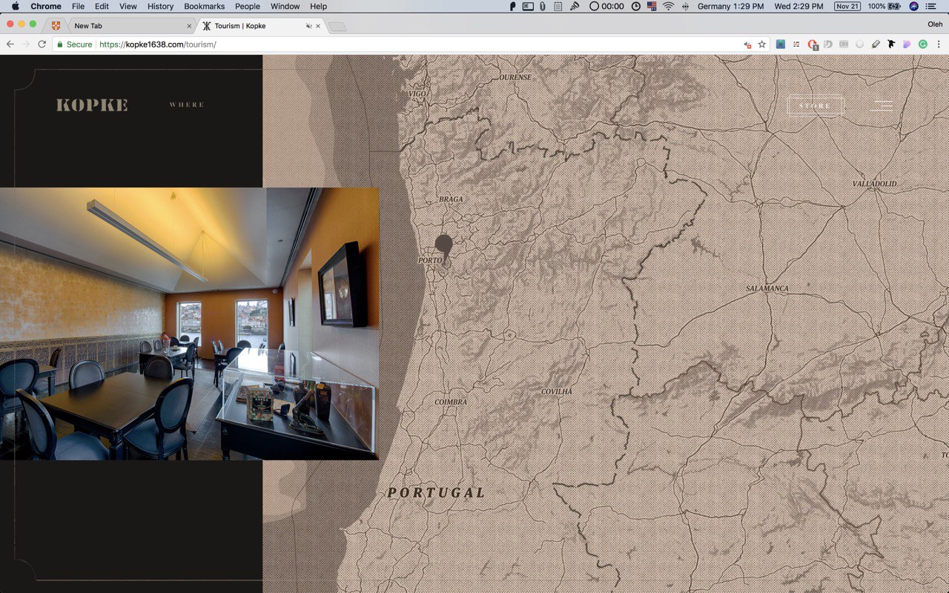Click the Wi-Fi status icon

pos(668,6)
